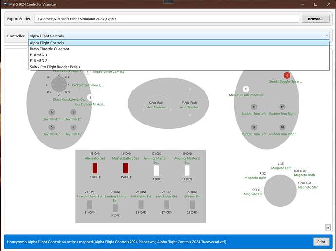Click the red button 4 Smoke Toggle
Image resolution: width=336 pixels, height=251 pixels.
pyautogui.click(x=287, y=75)
